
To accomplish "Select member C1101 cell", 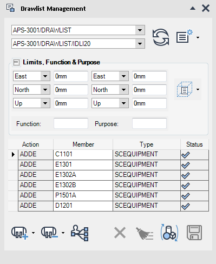I will [83, 154].
